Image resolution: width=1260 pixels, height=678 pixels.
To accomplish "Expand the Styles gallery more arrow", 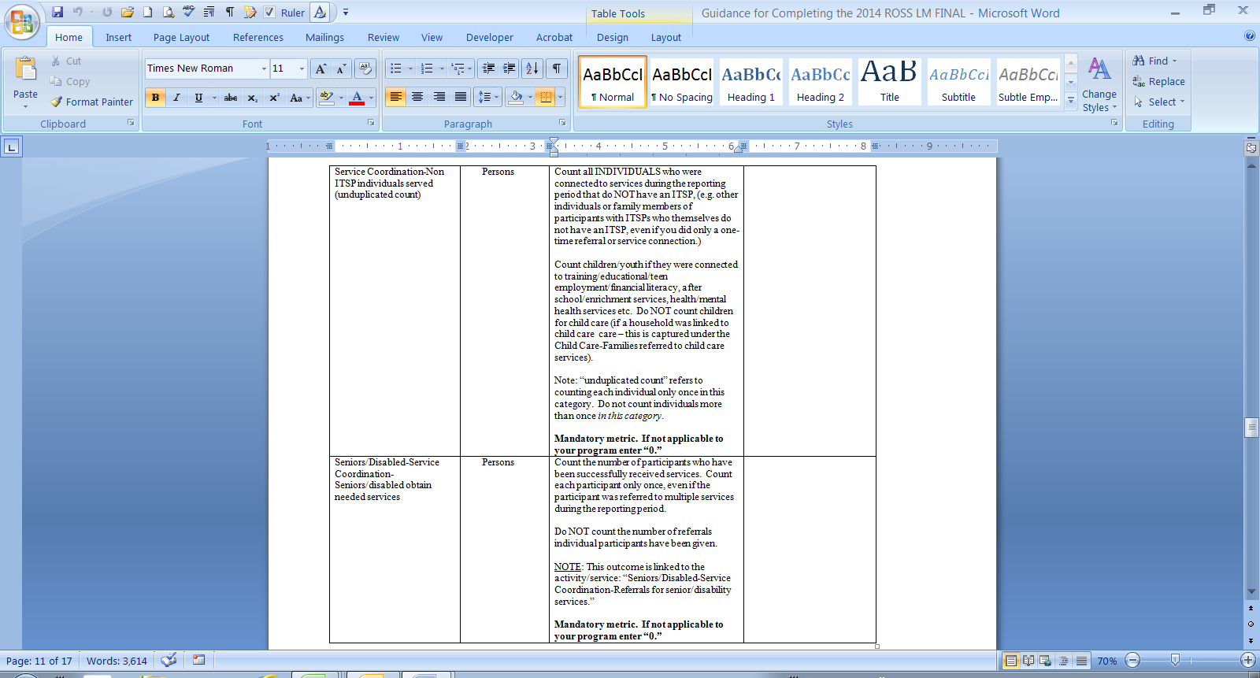I will pyautogui.click(x=1071, y=101).
